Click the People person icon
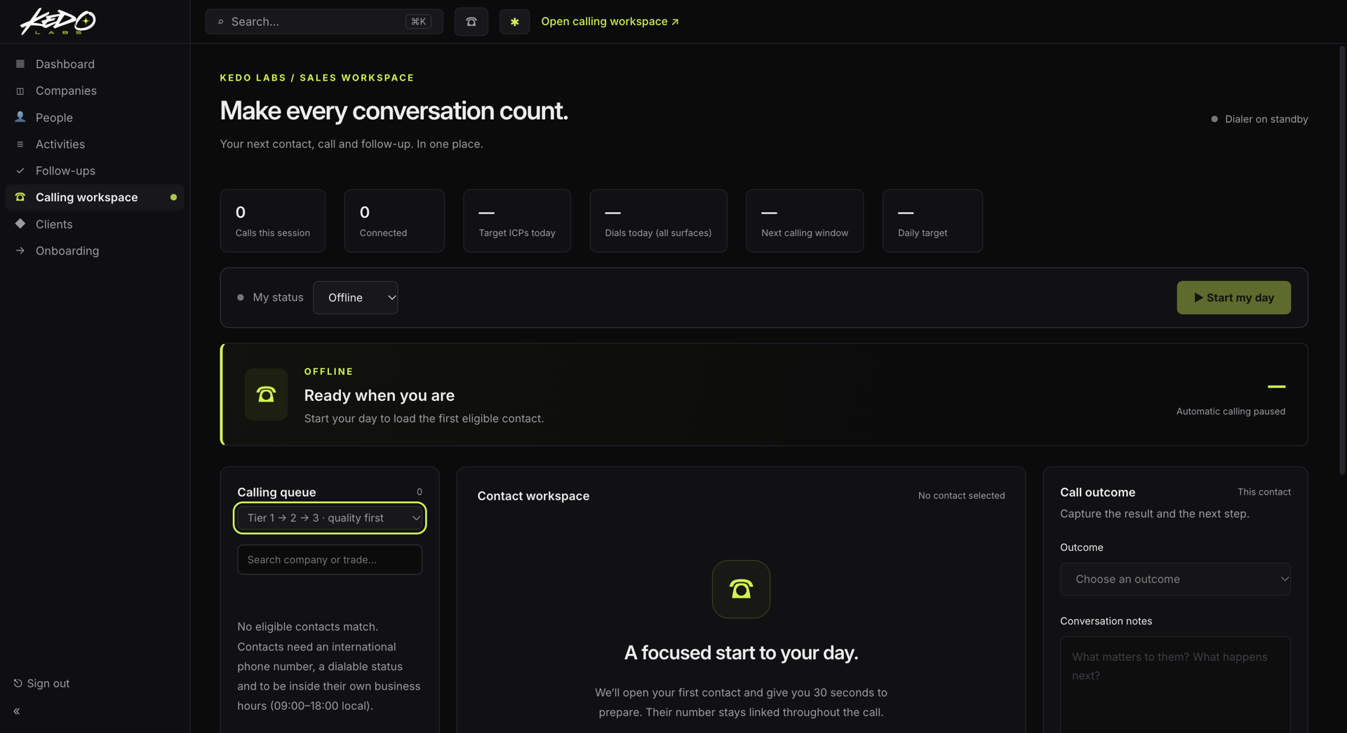This screenshot has height=733, width=1347. point(20,117)
